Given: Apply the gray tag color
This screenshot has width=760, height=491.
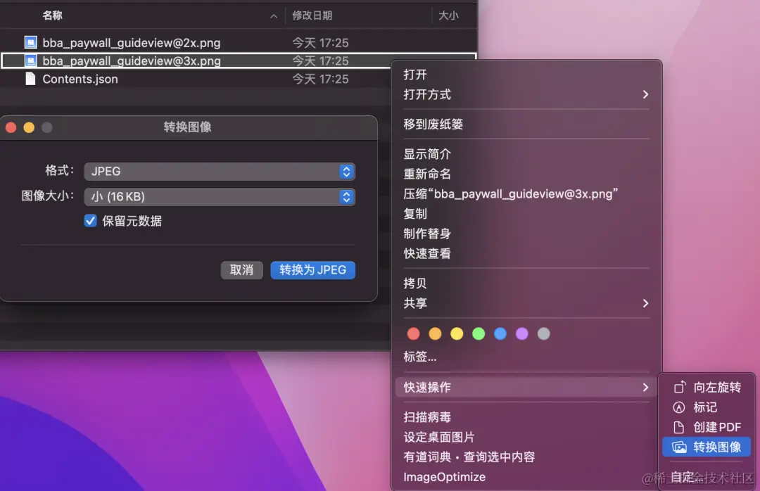Looking at the screenshot, I should [x=544, y=333].
